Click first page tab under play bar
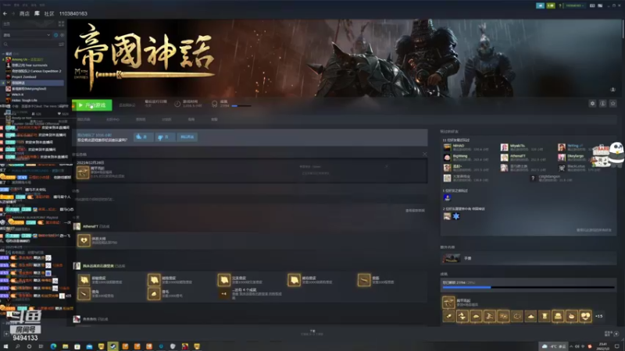The height and width of the screenshot is (351, 625). point(84,119)
